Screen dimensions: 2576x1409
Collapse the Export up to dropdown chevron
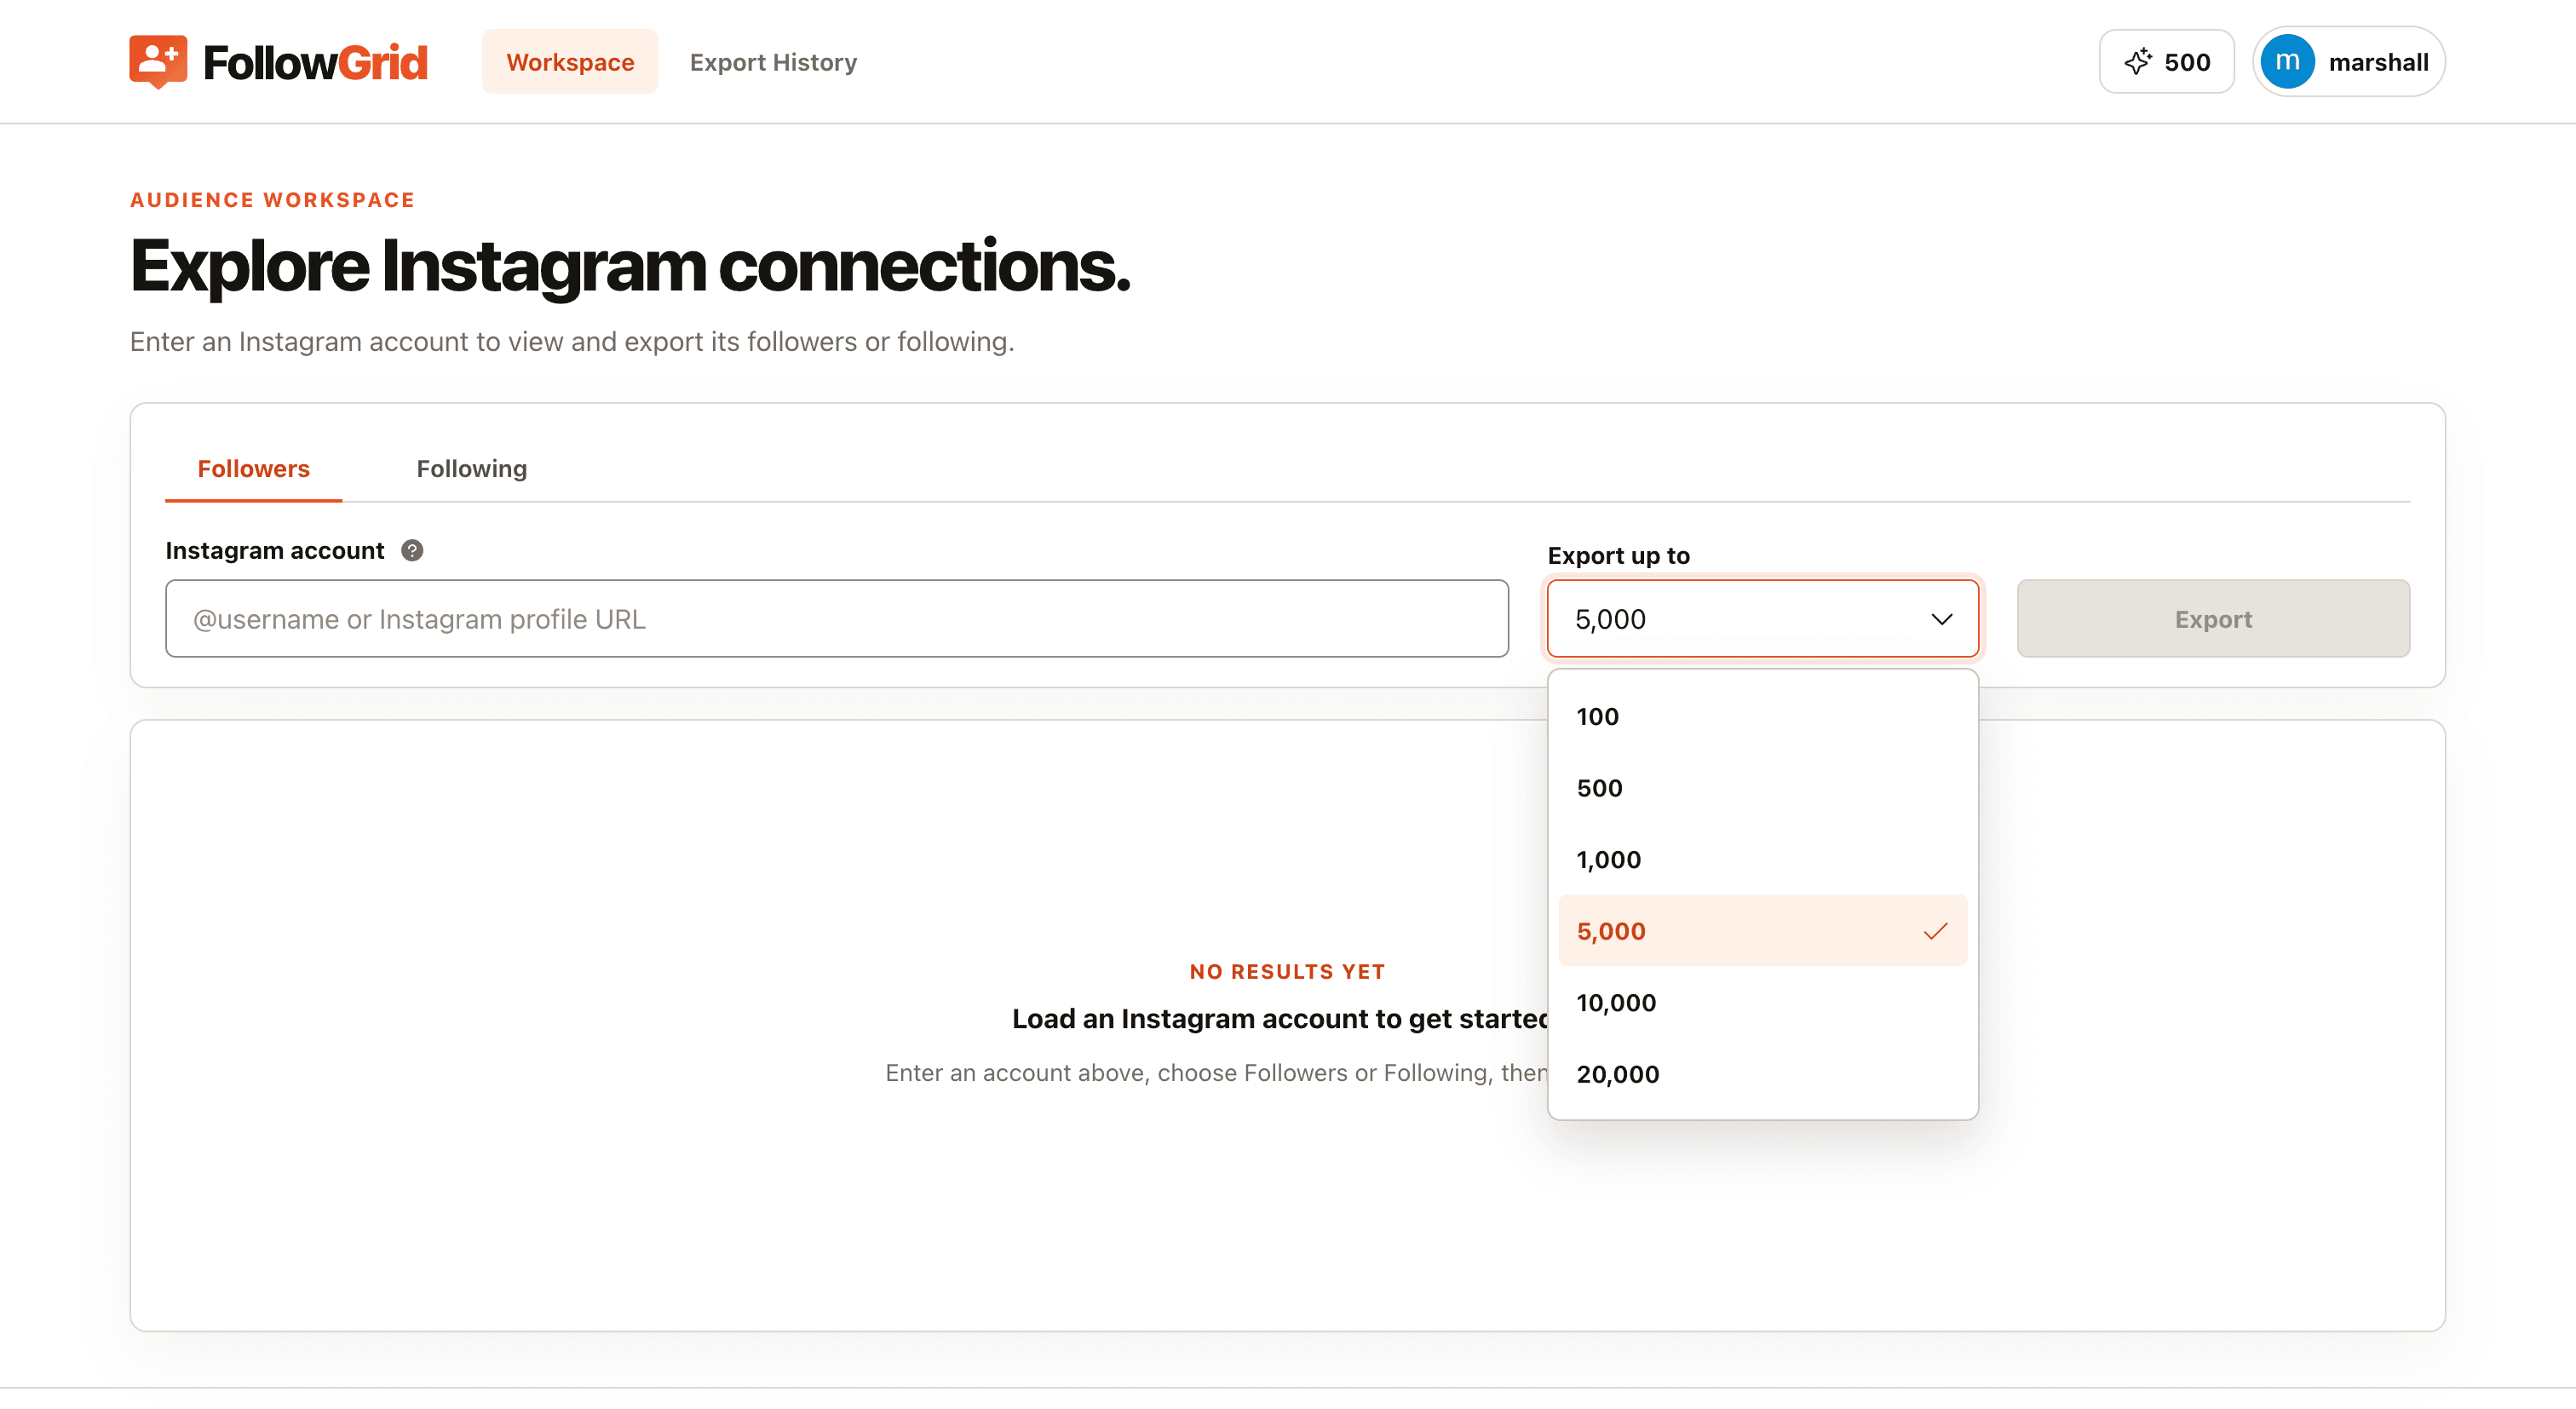point(1941,619)
